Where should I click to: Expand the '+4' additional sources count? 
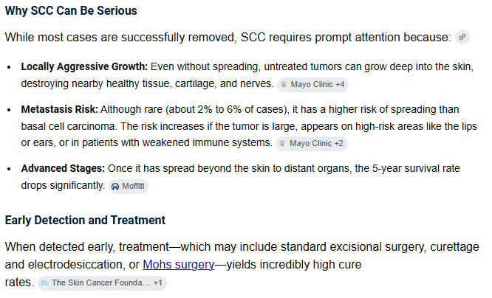pyautogui.click(x=340, y=84)
